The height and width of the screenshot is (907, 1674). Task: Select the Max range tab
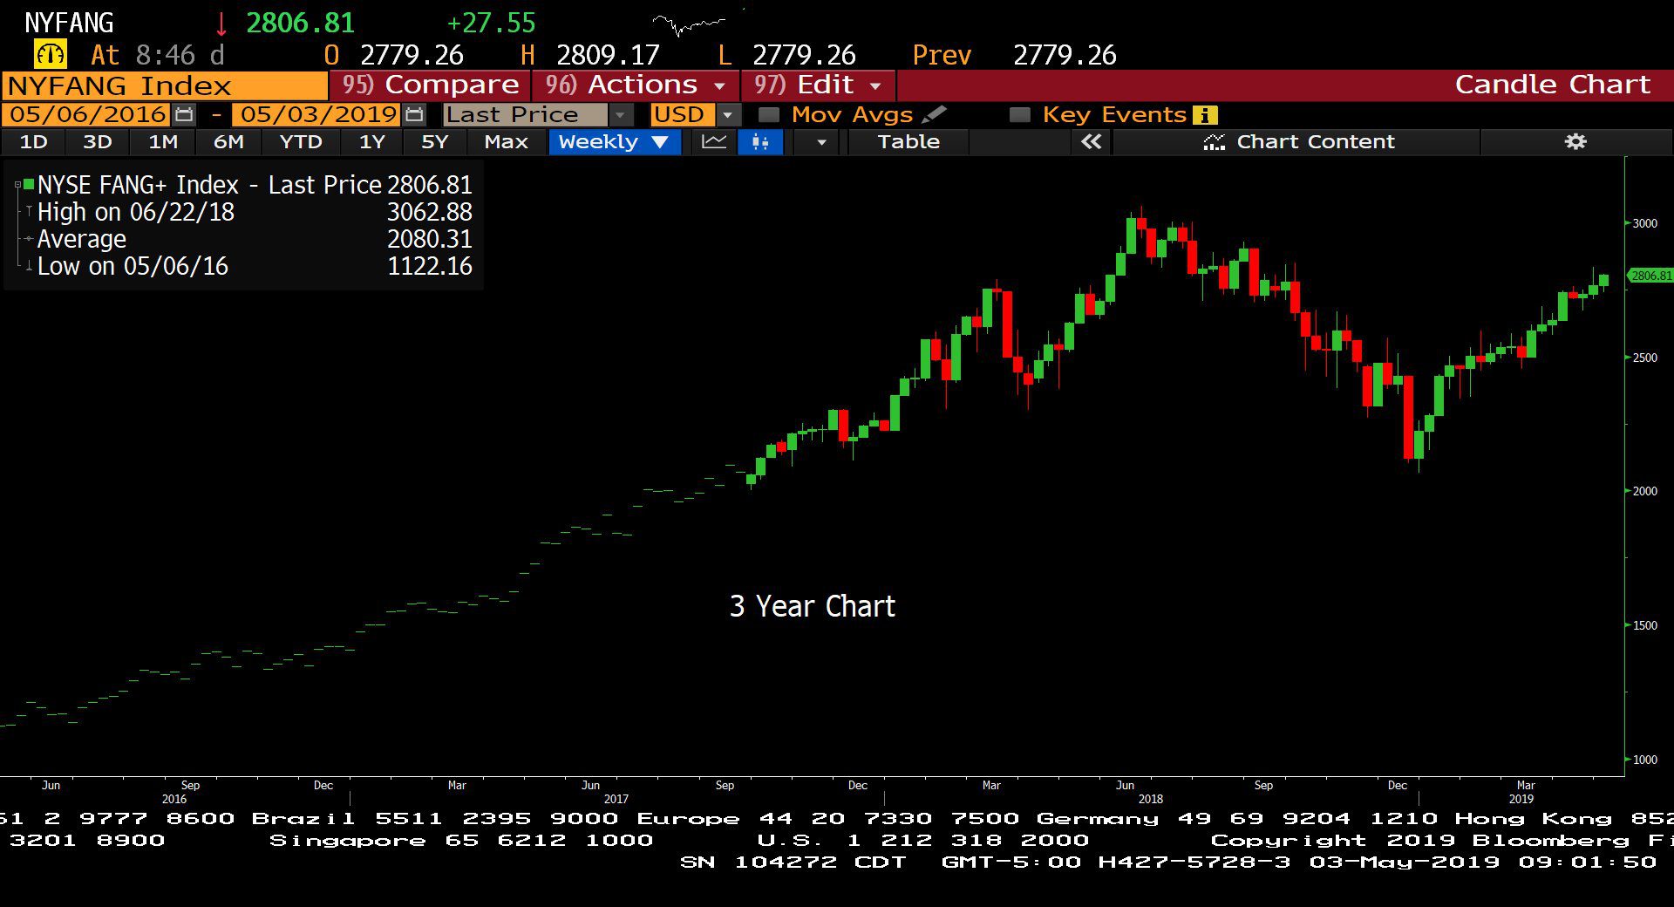(x=506, y=142)
